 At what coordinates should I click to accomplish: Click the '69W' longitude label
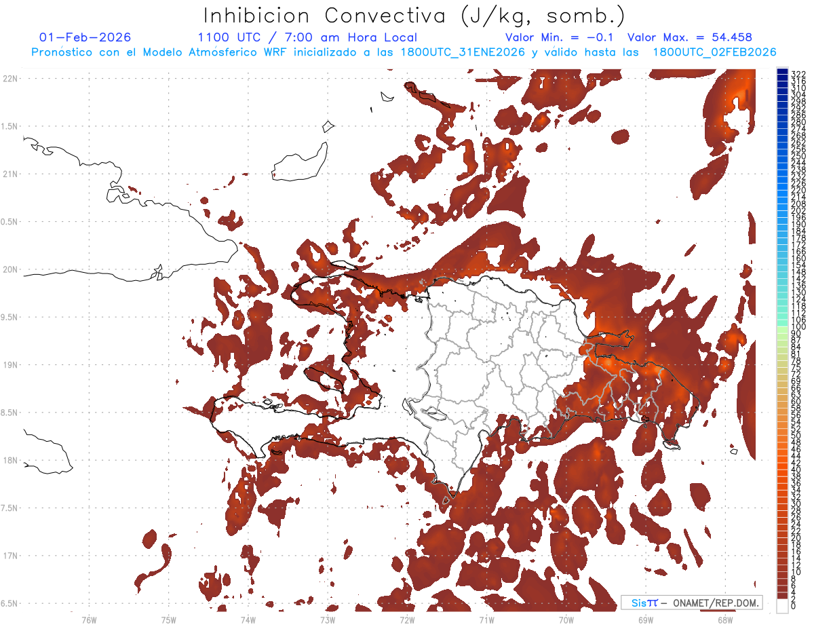(x=645, y=620)
